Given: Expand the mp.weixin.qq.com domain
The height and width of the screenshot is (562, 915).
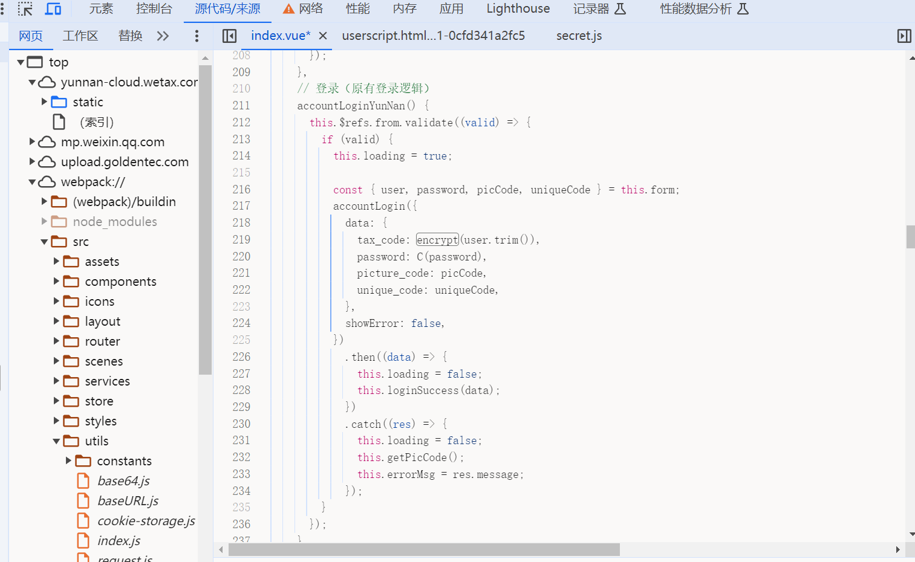Looking at the screenshot, I should pyautogui.click(x=32, y=142).
